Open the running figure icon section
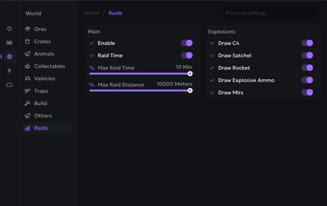The width and height of the screenshot is (327, 206). (9, 71)
